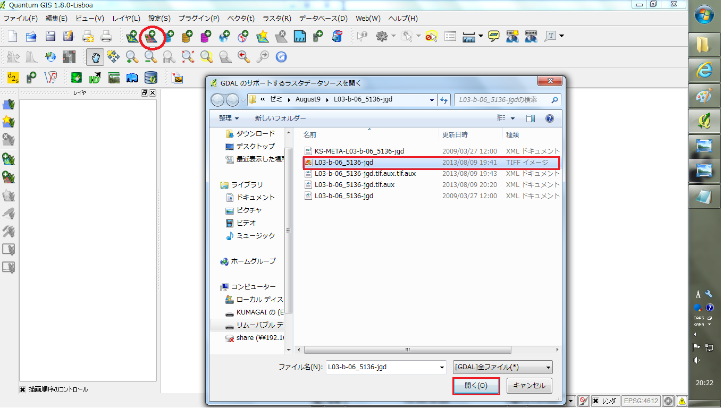Create a new QGIS project
Image resolution: width=723 pixels, height=408 pixels.
[12, 37]
